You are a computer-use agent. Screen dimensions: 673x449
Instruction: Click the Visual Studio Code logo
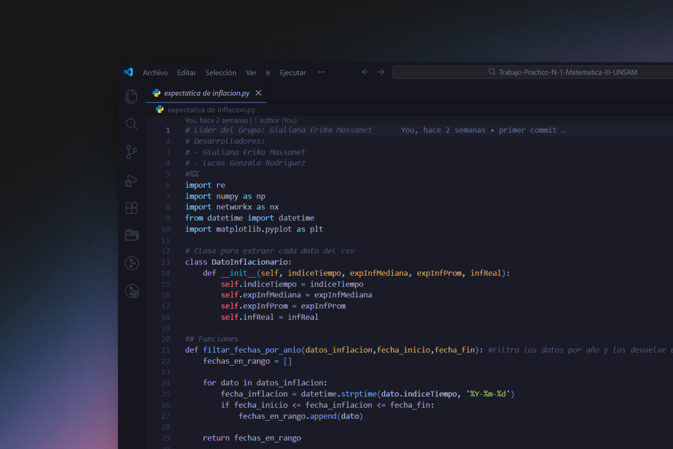click(x=128, y=72)
